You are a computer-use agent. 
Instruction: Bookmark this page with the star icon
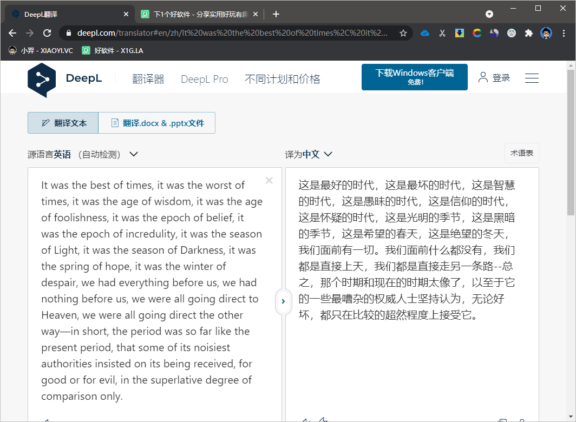(x=403, y=33)
